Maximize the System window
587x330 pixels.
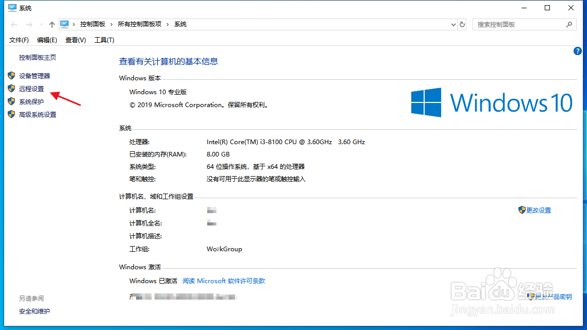(x=547, y=8)
